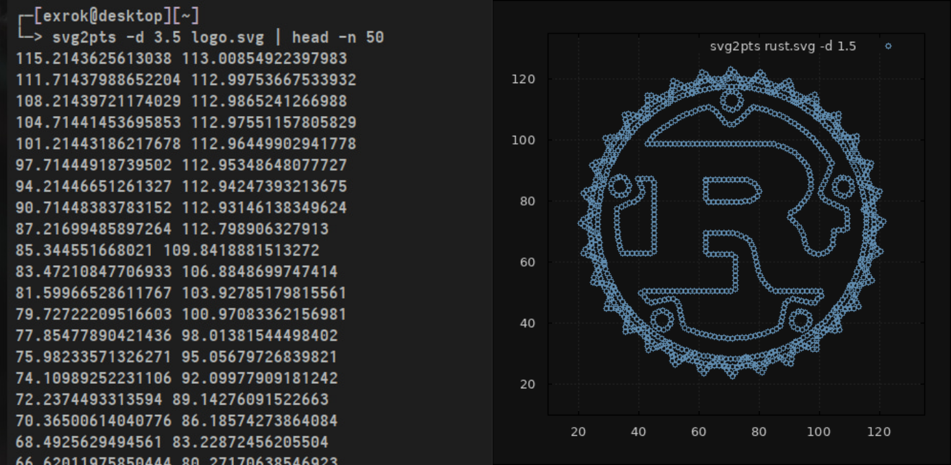The width and height of the screenshot is (951, 465).
Task: Select the number 79.72722209516603
Action: [x=93, y=315]
